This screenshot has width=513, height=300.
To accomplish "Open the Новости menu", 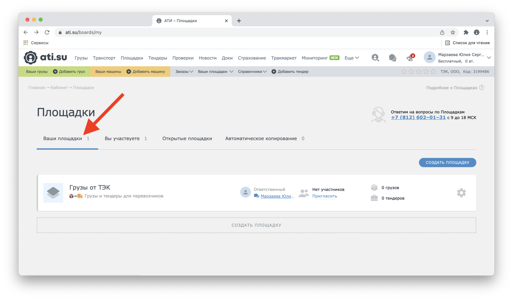I will click(208, 58).
